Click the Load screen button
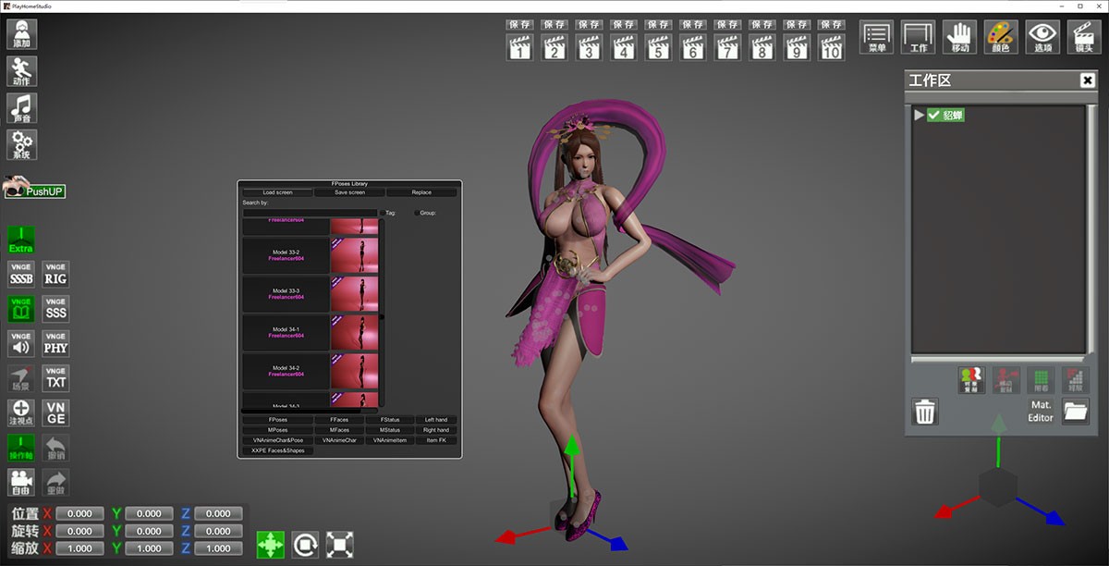This screenshot has height=566, width=1109. click(x=277, y=192)
